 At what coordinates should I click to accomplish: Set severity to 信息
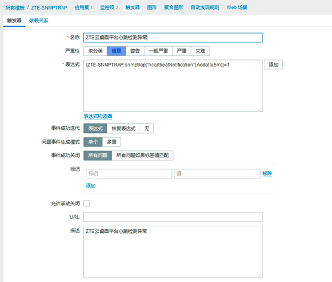coord(116,51)
